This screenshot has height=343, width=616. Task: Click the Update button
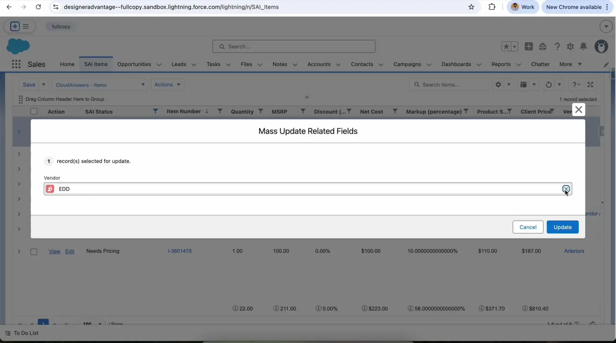pos(562,227)
